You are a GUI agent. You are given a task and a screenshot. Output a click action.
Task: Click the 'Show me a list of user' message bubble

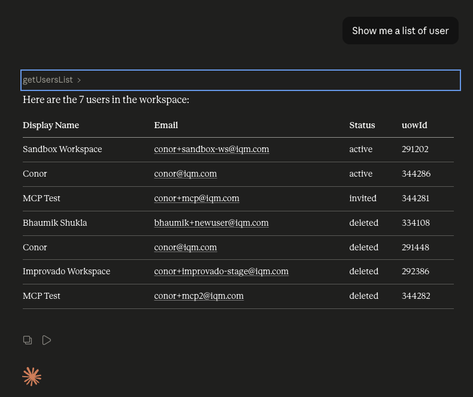pos(401,31)
